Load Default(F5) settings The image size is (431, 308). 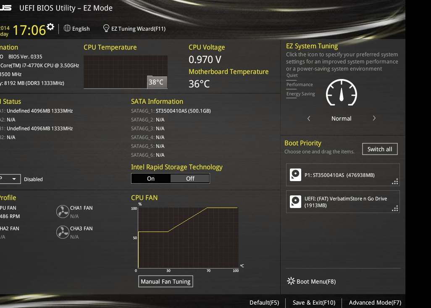tap(264, 303)
